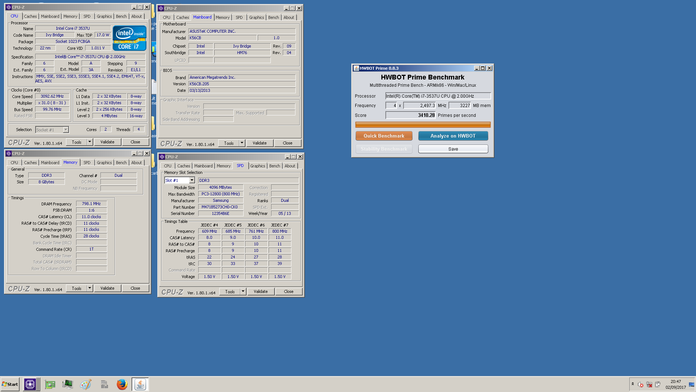Click title icon of CPU-Z Memory window

click(9, 154)
